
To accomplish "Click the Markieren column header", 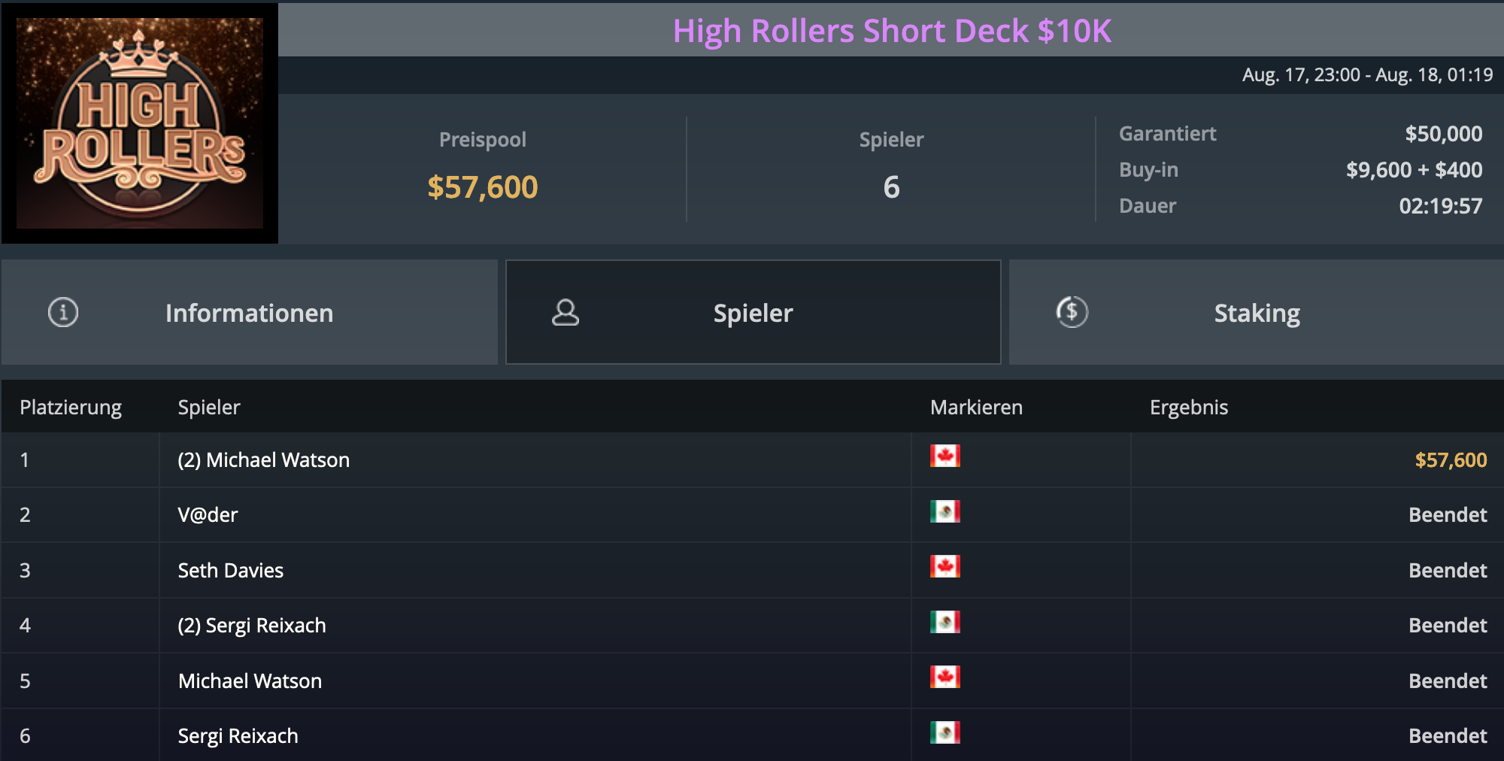I will [x=976, y=408].
